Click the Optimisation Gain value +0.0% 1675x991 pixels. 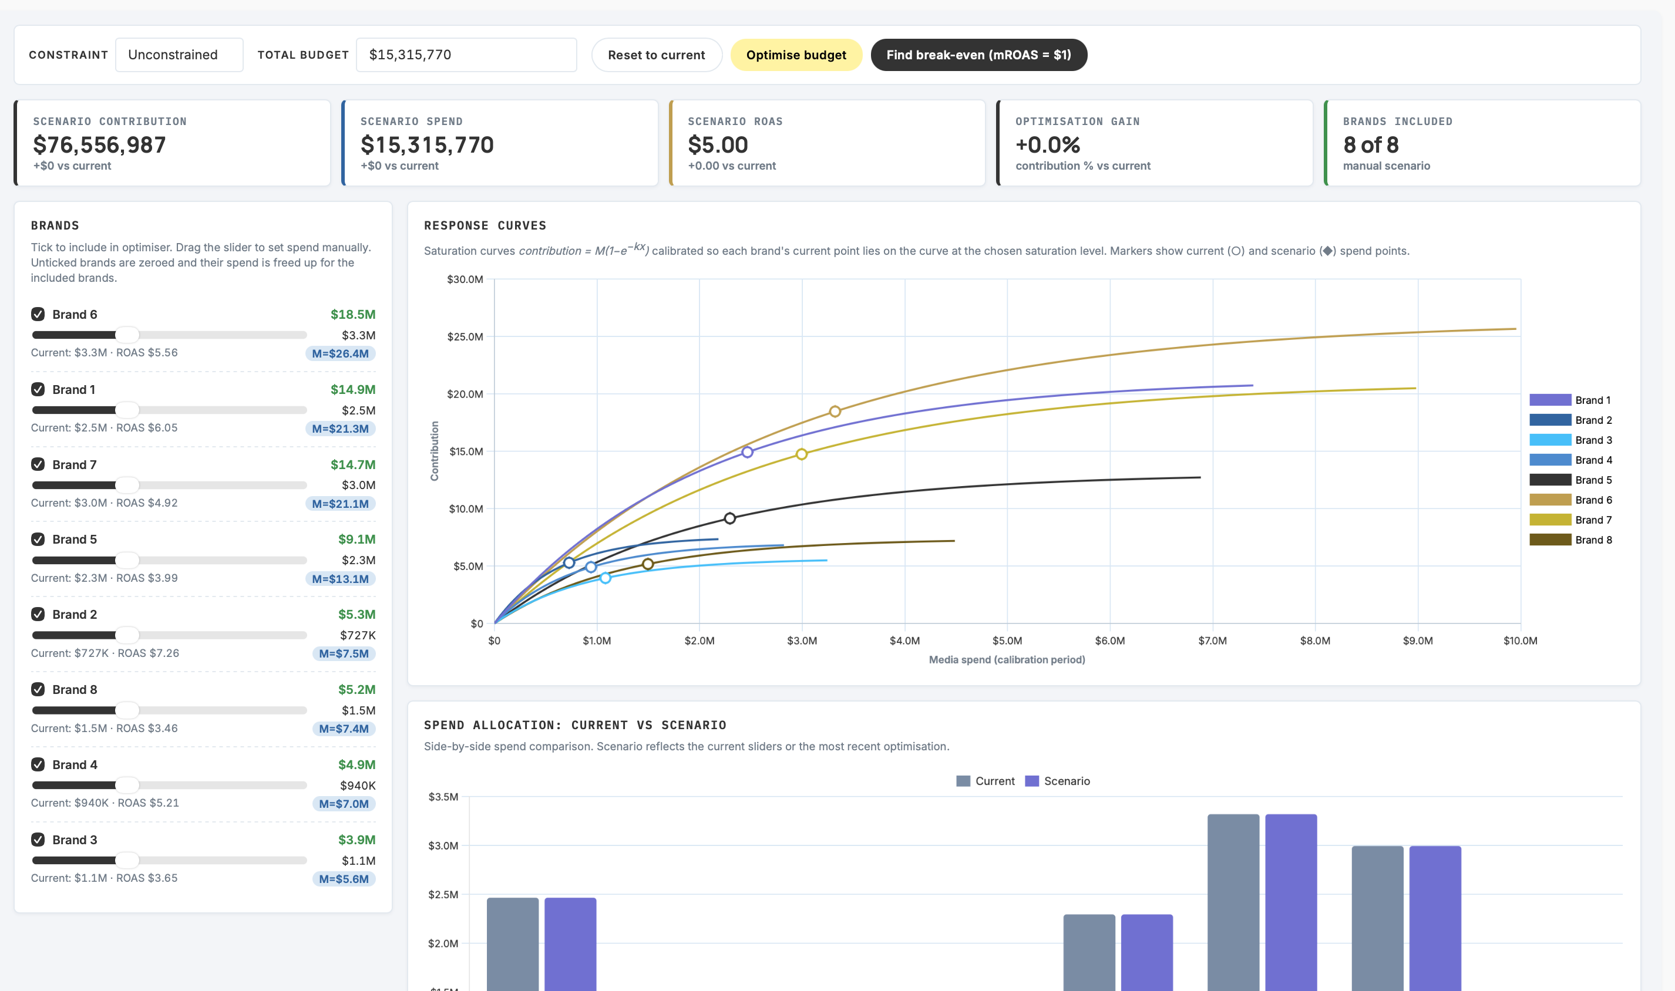click(x=1048, y=145)
